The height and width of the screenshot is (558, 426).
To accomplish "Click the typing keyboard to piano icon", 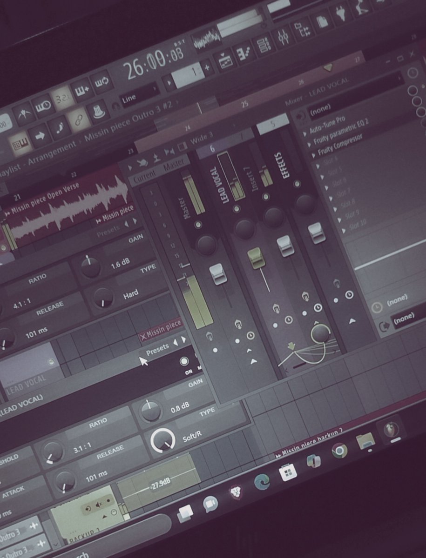I will click(20, 143).
